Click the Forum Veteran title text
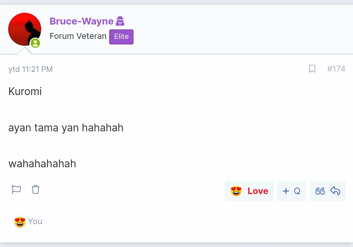This screenshot has height=247, width=353. pyautogui.click(x=78, y=36)
